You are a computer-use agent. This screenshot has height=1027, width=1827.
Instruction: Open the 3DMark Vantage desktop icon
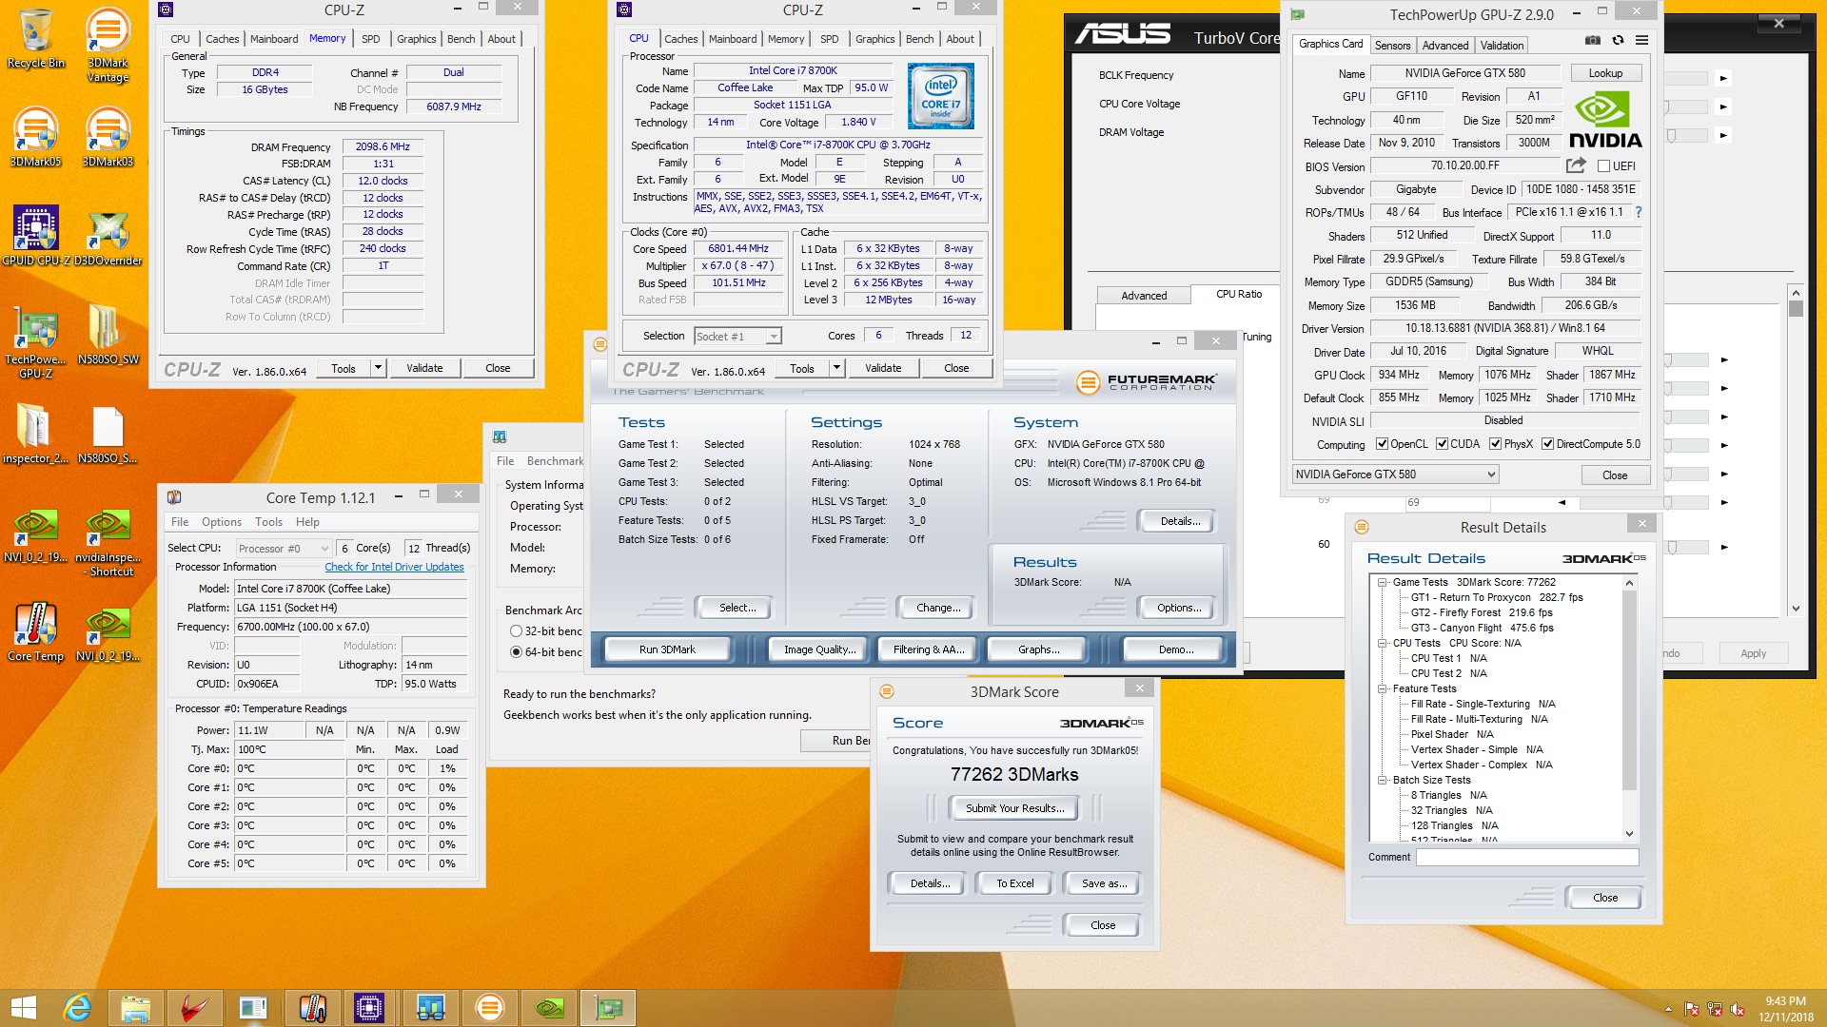(108, 45)
